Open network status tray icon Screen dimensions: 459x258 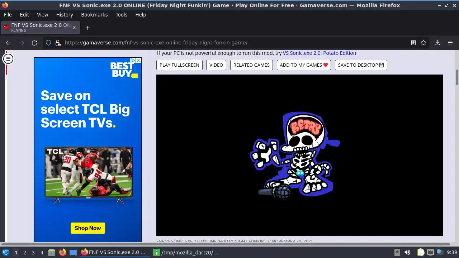[431, 252]
